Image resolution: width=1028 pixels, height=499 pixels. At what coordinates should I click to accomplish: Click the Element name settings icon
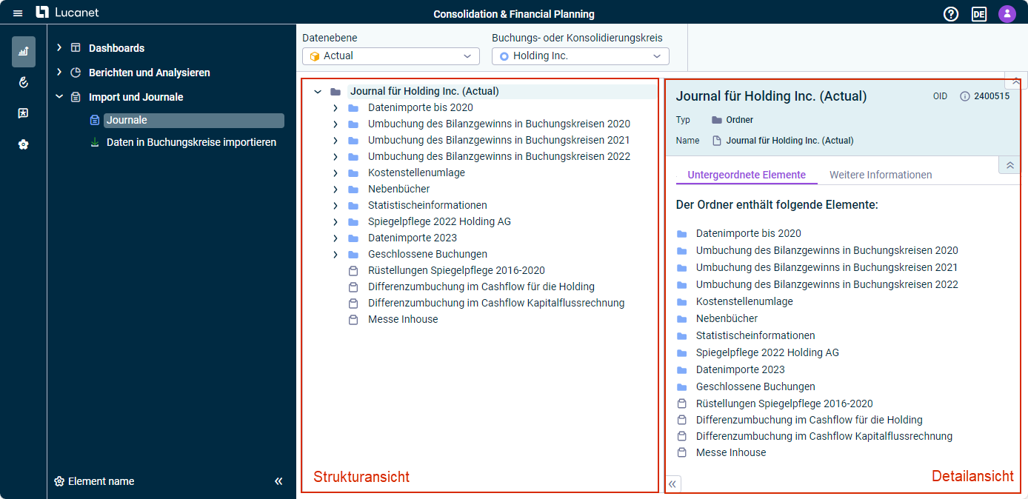(59, 481)
